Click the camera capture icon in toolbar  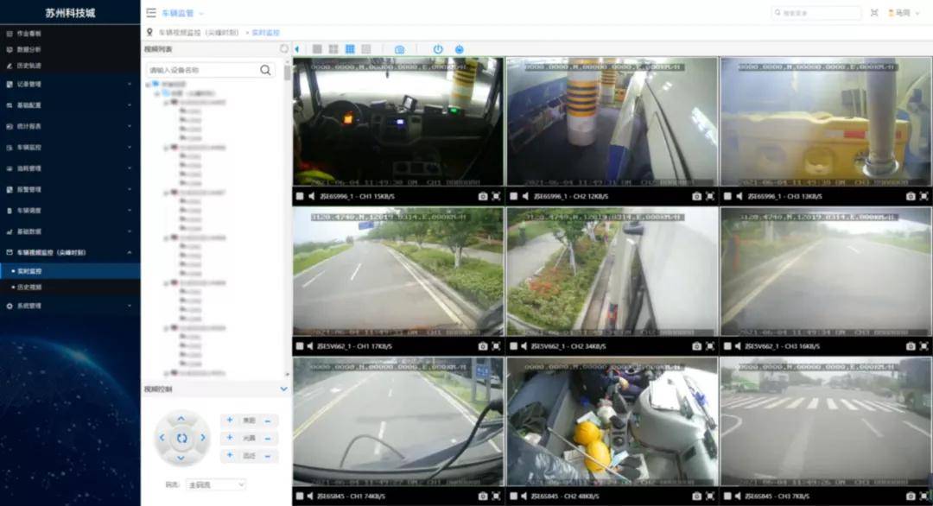click(399, 49)
